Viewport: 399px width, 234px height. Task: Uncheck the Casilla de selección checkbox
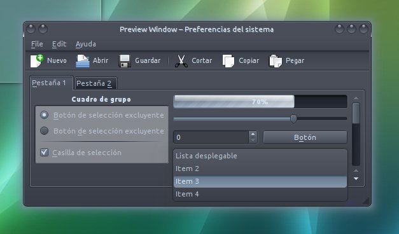[45, 153]
